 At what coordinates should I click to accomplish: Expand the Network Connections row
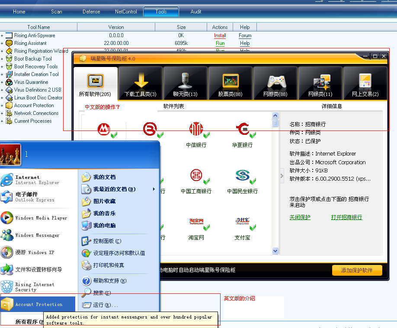point(2,113)
